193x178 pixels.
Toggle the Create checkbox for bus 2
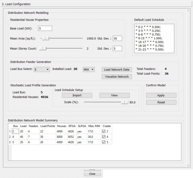point(104,131)
